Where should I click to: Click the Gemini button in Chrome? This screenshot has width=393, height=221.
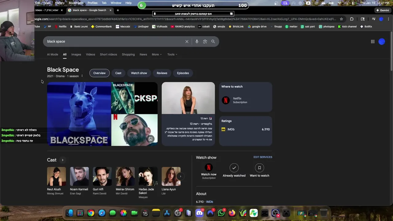pos(383,10)
